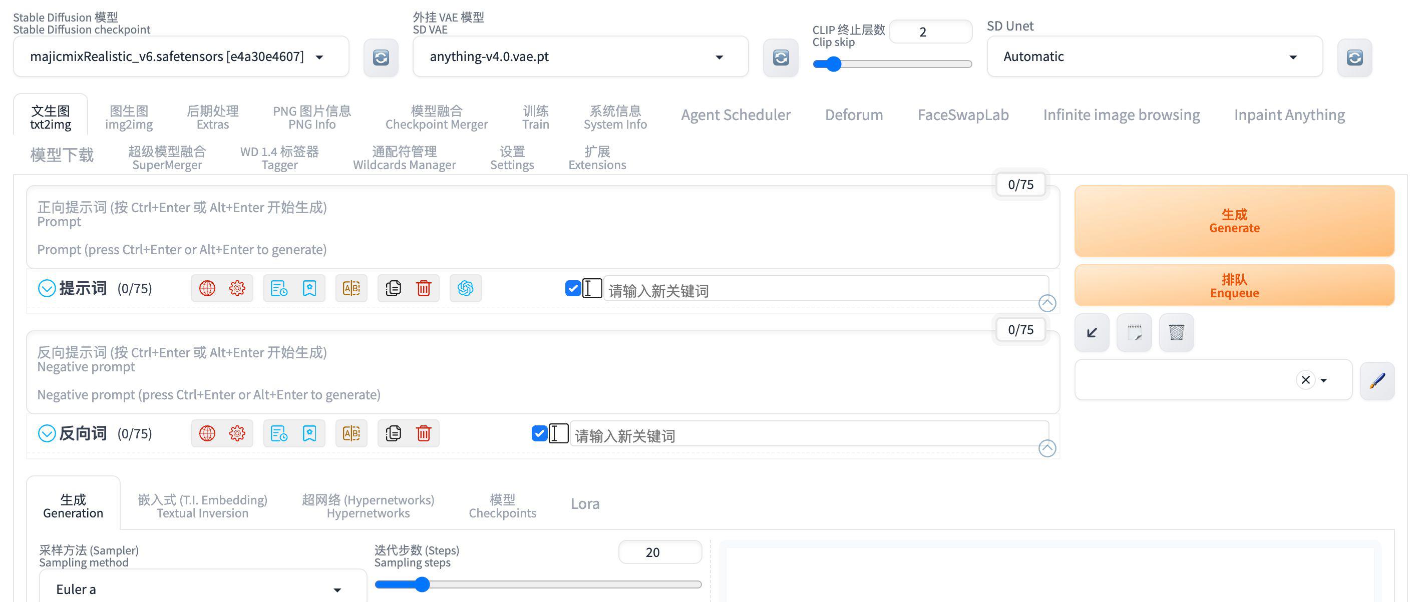Image resolution: width=1415 pixels, height=602 pixels.
Task: Open the FaceSwapLab tab
Action: click(x=963, y=115)
